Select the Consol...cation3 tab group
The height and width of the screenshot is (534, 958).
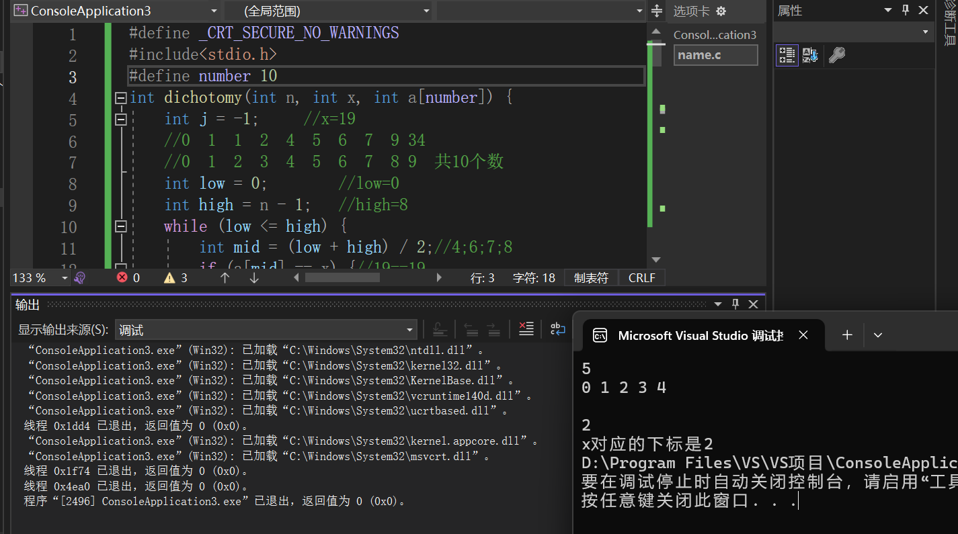tap(715, 35)
